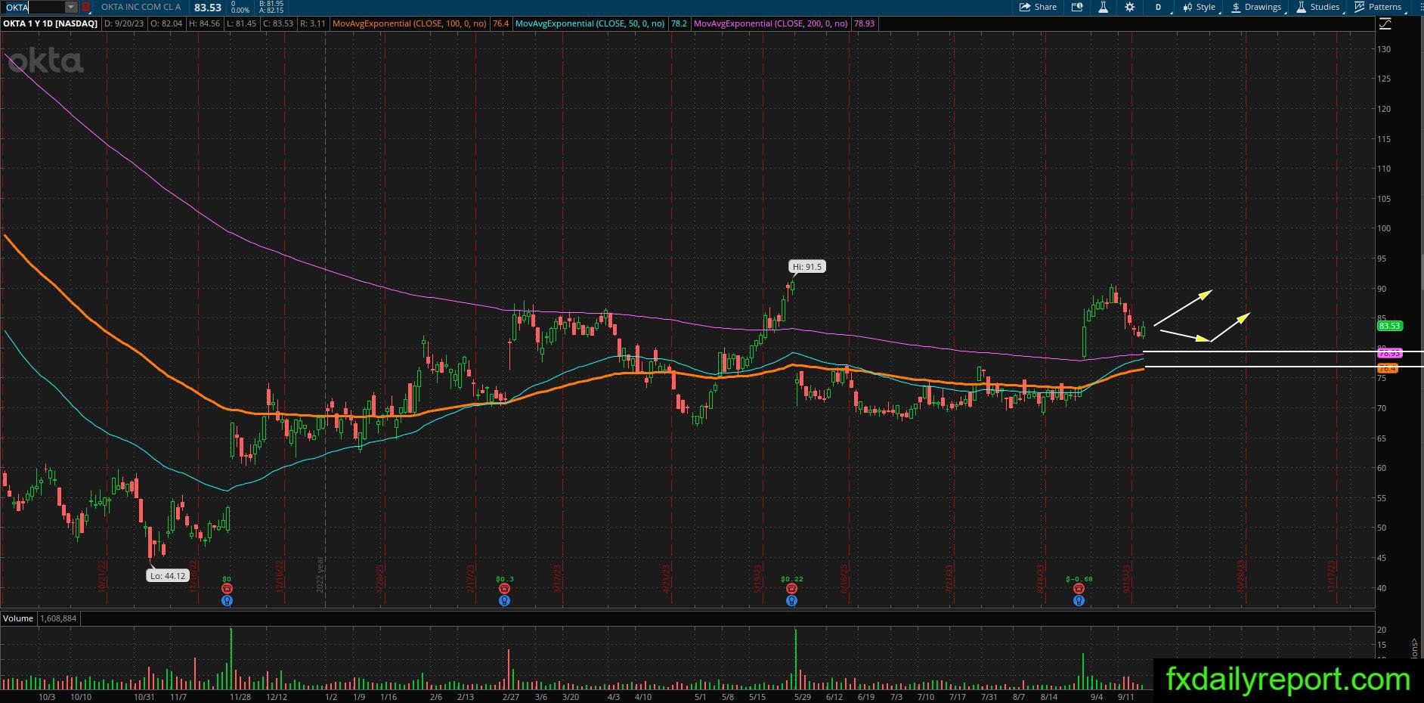Open the Share menu
1424x703 pixels.
(1038, 7)
